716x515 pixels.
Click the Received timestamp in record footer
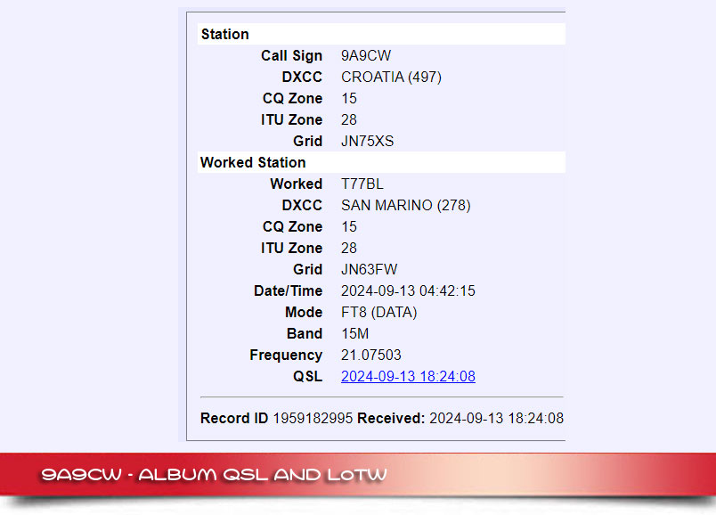point(496,419)
